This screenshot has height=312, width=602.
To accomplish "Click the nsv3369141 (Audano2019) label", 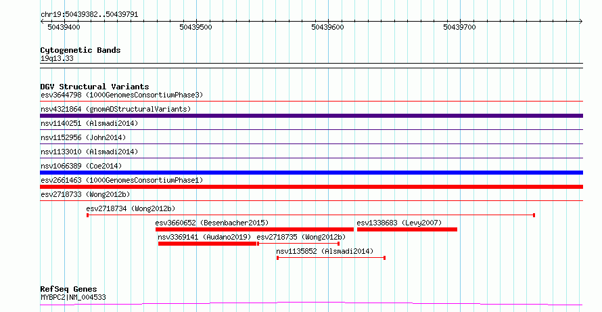I will (x=204, y=237).
